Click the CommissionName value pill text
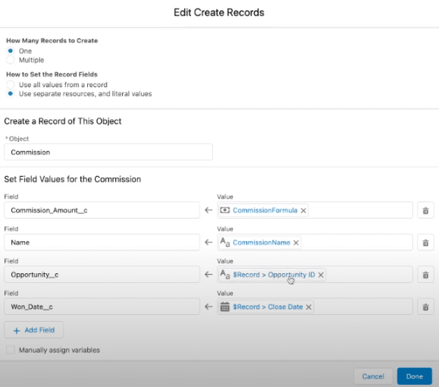 262,242
